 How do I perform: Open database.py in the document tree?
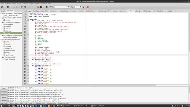coord(9,24)
